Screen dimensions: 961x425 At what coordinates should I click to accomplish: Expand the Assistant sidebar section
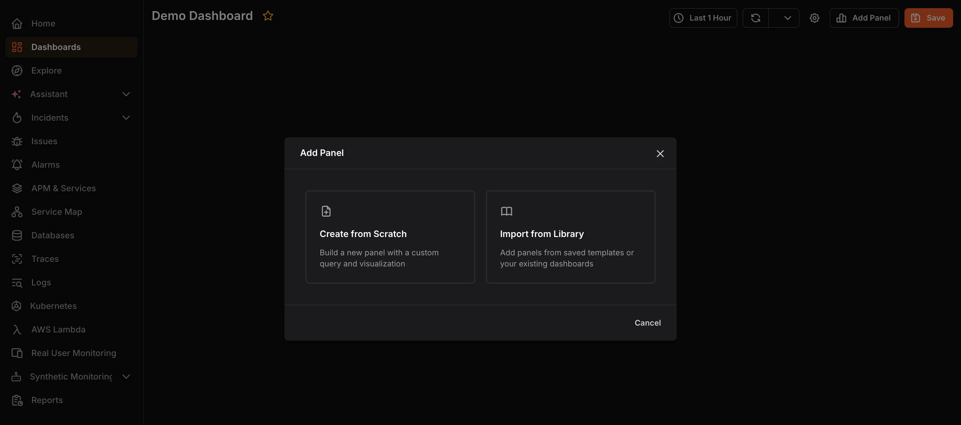point(126,94)
